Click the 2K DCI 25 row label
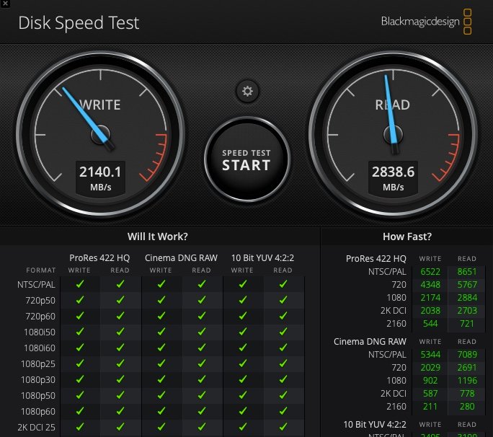The height and width of the screenshot is (437, 493). 36,427
